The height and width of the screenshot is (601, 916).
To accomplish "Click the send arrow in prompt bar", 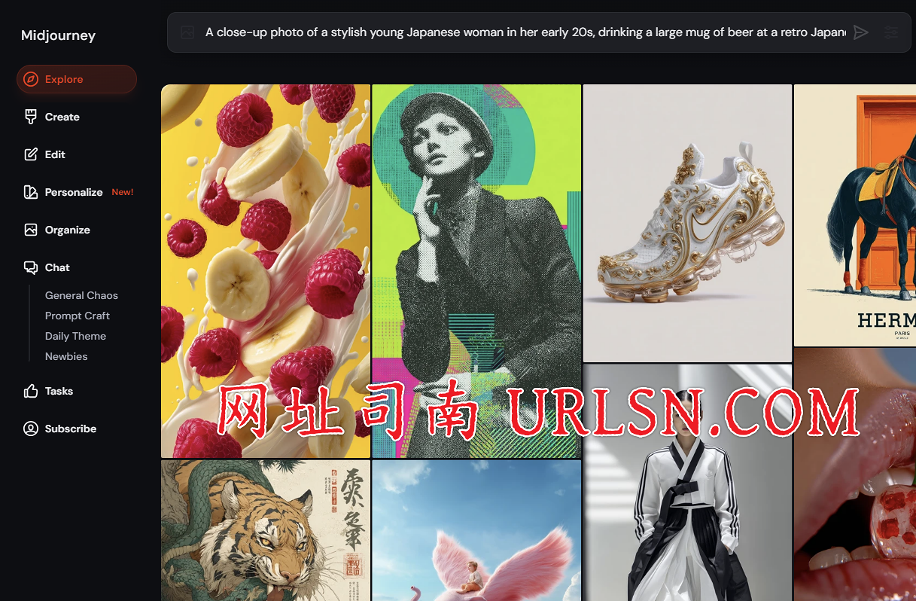I will tap(861, 32).
